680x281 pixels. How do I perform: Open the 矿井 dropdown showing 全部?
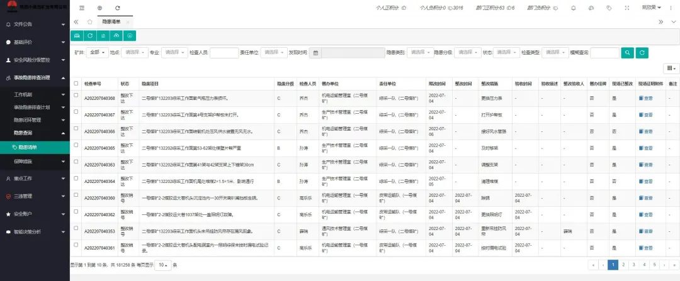pos(98,53)
